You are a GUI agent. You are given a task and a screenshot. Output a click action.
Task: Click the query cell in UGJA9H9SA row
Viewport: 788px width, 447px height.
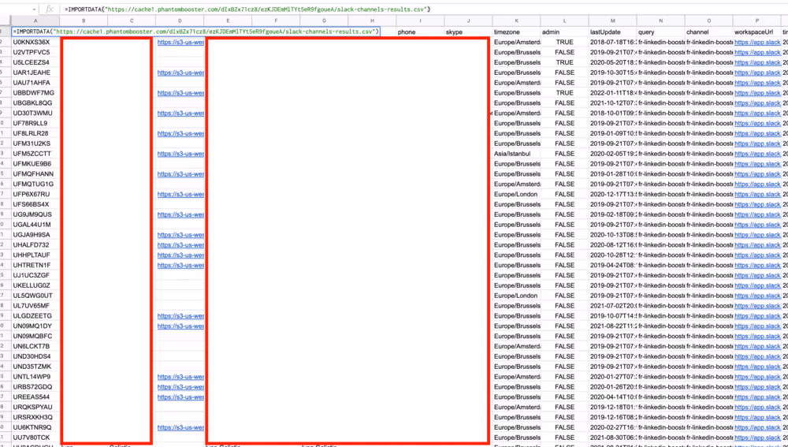(x=661, y=235)
